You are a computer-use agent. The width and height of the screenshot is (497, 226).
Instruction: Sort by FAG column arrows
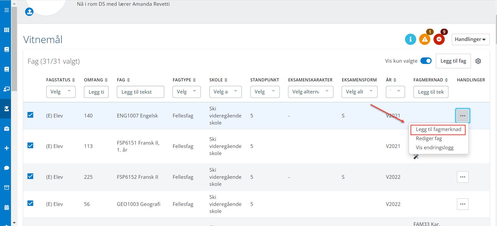[128, 80]
